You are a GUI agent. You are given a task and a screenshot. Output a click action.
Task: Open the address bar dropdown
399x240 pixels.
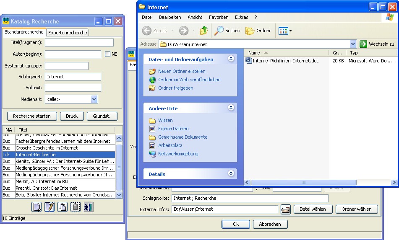tap(353, 44)
